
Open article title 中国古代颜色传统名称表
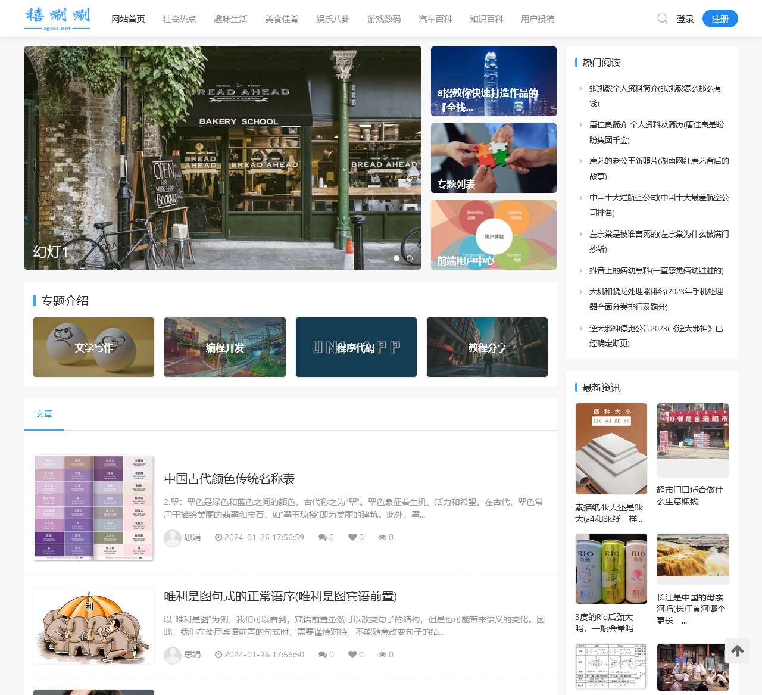229,479
